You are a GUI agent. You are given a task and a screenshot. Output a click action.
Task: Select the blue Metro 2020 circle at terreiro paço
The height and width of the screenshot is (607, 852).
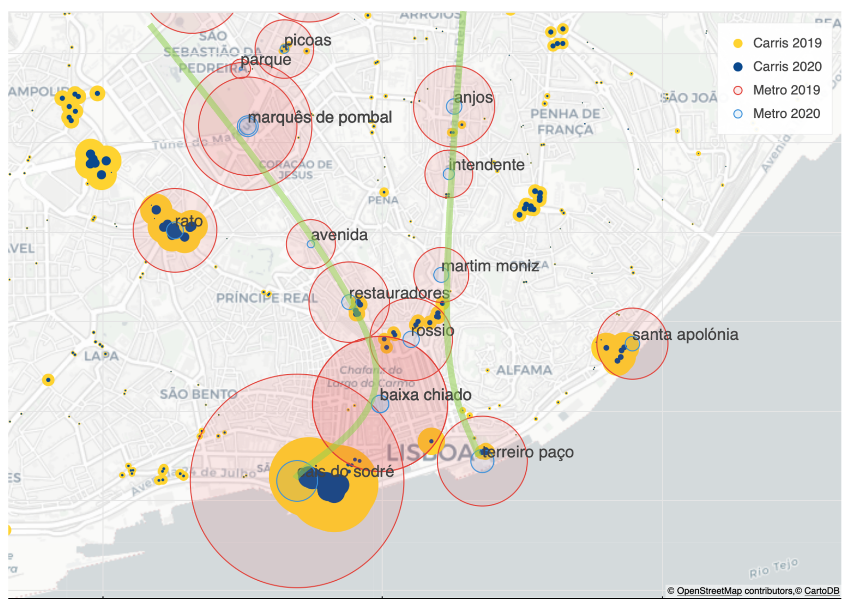point(482,461)
